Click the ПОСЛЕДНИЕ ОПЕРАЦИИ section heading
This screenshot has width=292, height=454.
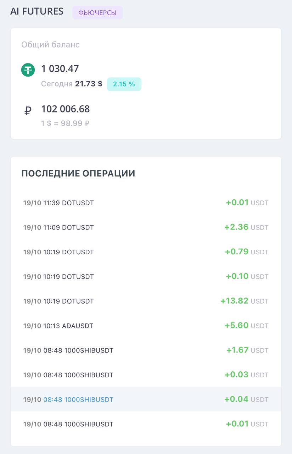(x=78, y=173)
